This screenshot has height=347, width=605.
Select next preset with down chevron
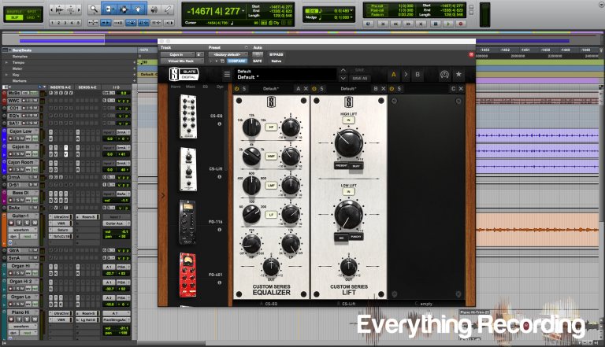click(343, 78)
